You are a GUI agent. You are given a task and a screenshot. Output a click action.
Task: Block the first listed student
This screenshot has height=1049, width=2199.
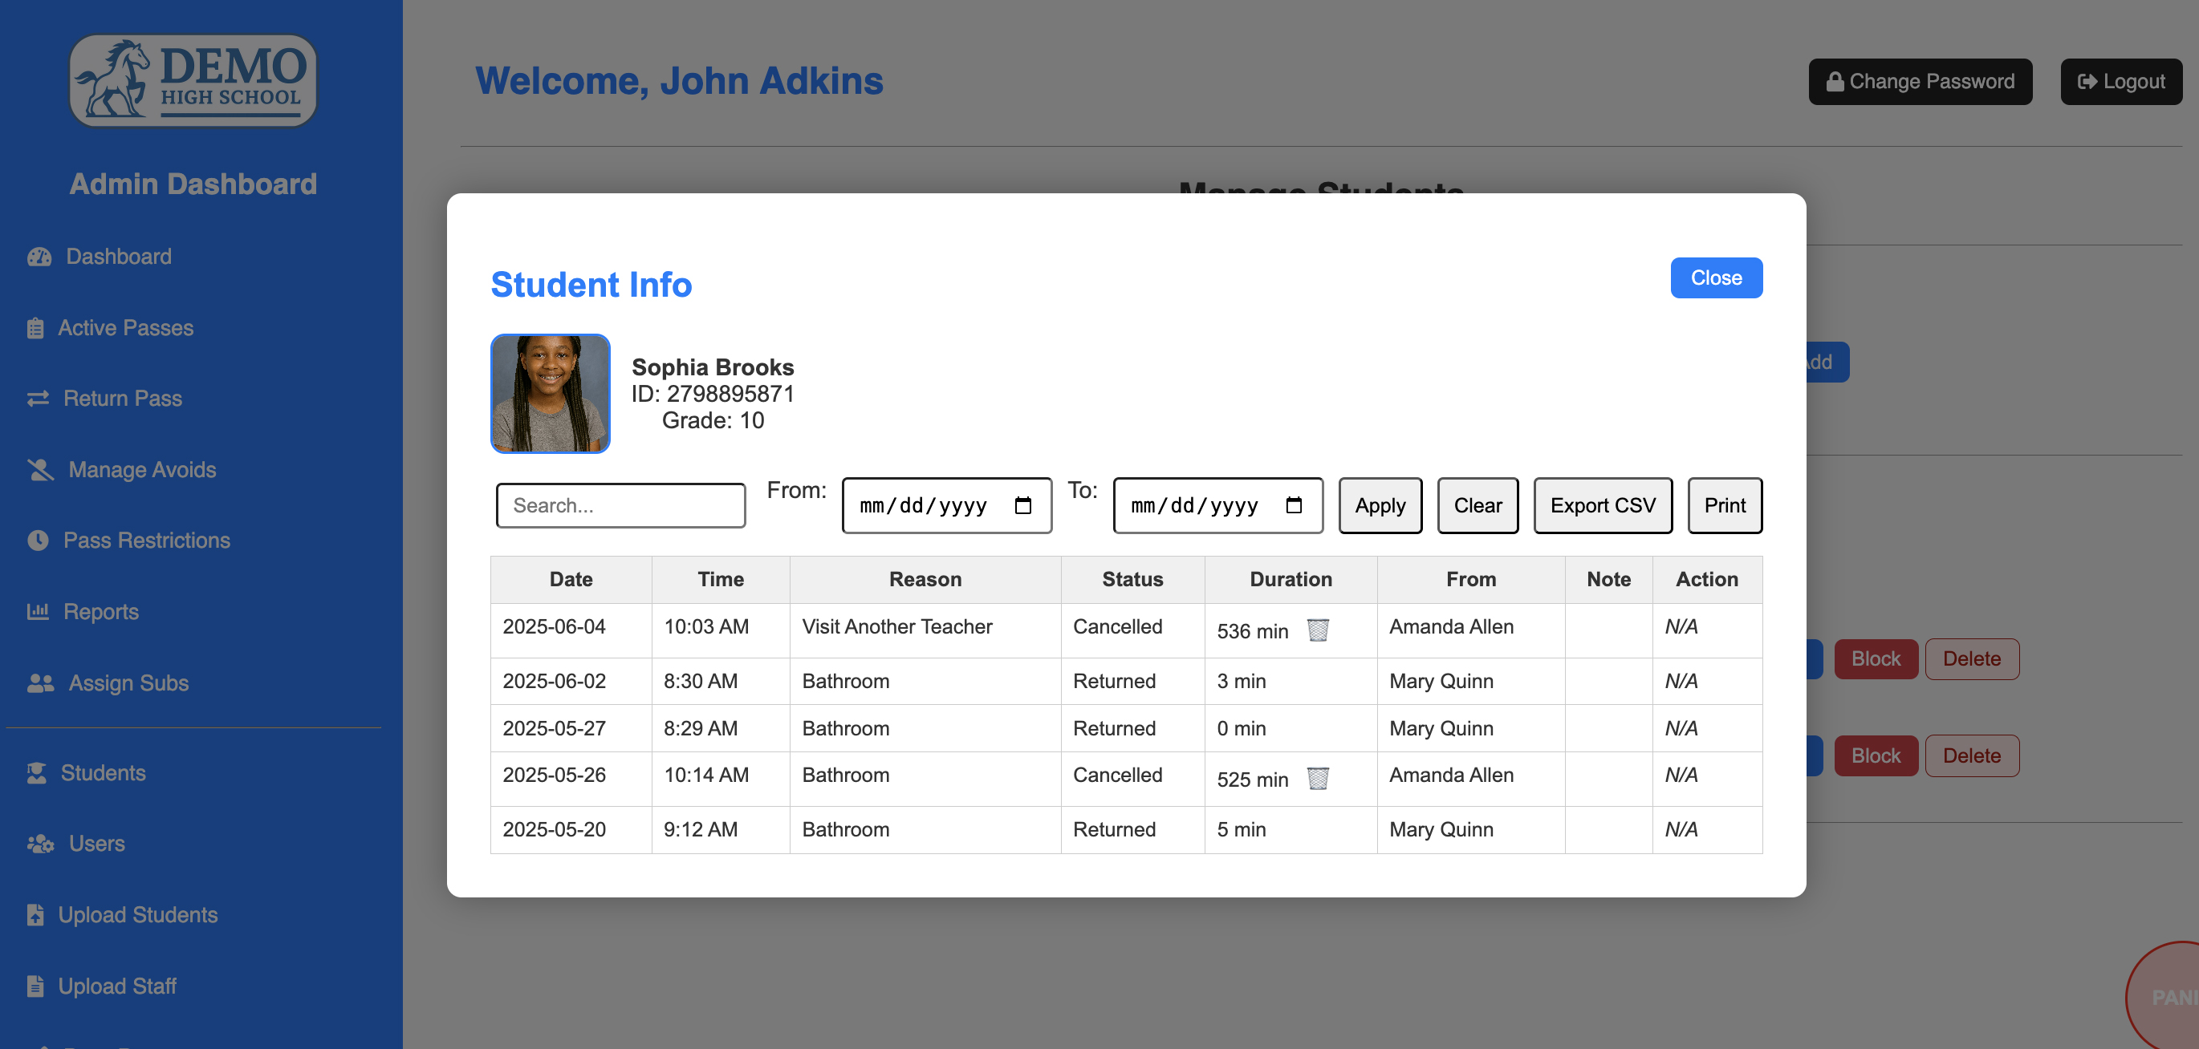pos(1876,658)
